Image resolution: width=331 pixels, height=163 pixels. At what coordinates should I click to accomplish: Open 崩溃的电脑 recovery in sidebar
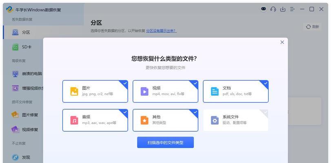(x=23, y=74)
